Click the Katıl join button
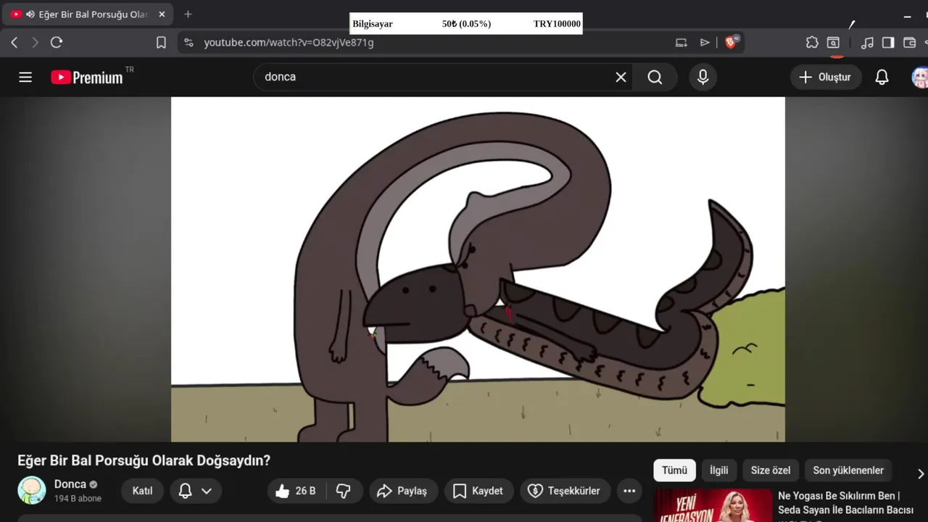This screenshot has width=928, height=522. [142, 491]
